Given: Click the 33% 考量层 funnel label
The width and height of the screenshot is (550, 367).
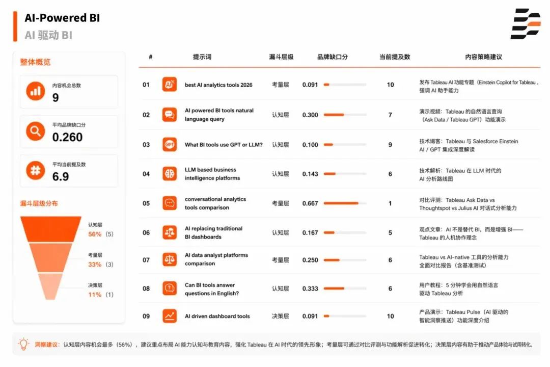Looking at the screenshot, I should [x=101, y=260].
